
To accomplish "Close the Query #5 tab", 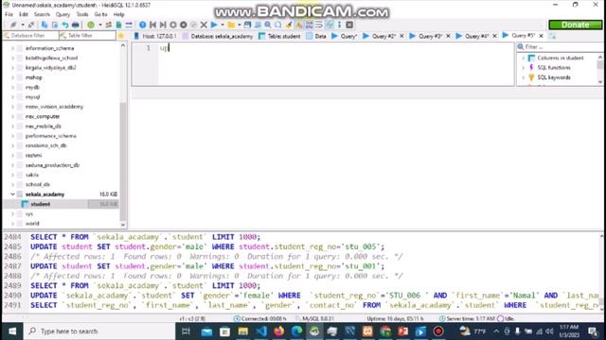I will tap(541, 36).
